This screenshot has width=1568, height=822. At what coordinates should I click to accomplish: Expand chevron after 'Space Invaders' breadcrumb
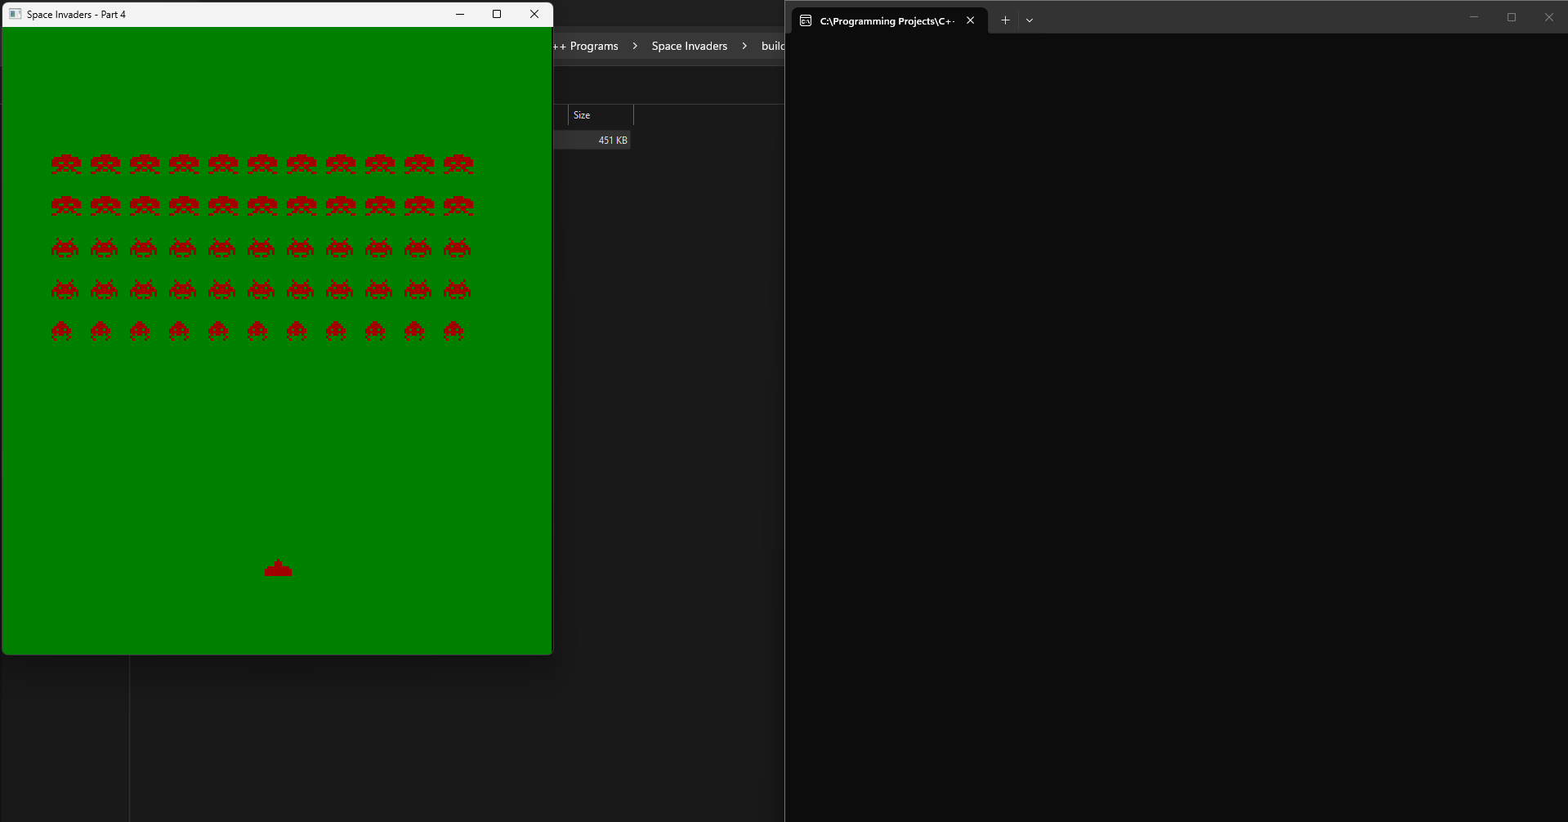[x=744, y=46]
